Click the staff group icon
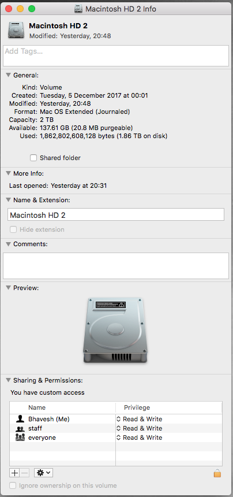The height and width of the screenshot is (497, 233). point(20,429)
